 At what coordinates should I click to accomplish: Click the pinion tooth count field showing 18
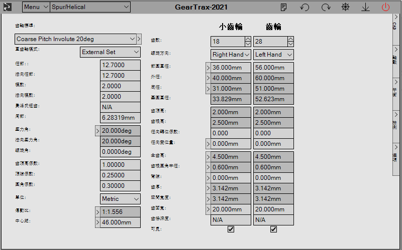(228, 42)
